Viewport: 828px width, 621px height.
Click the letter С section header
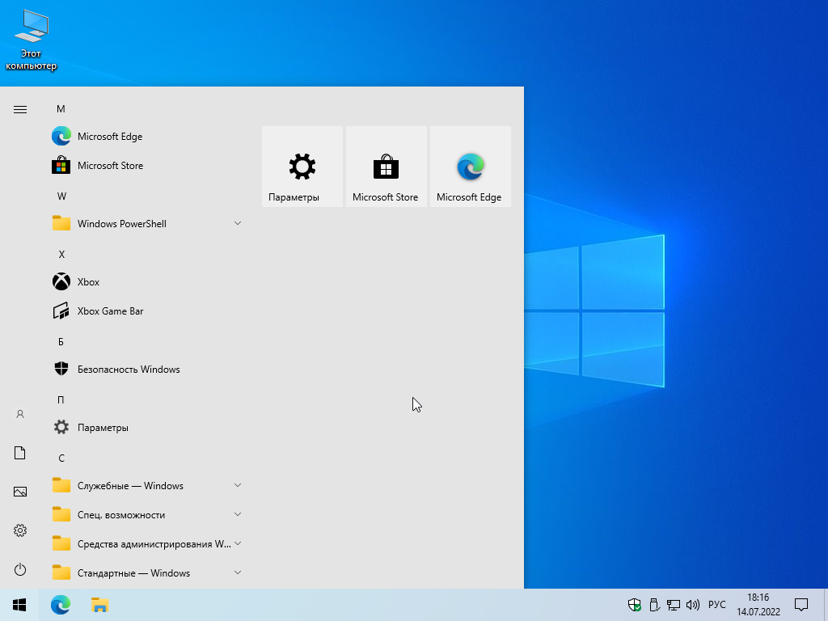[x=61, y=458]
